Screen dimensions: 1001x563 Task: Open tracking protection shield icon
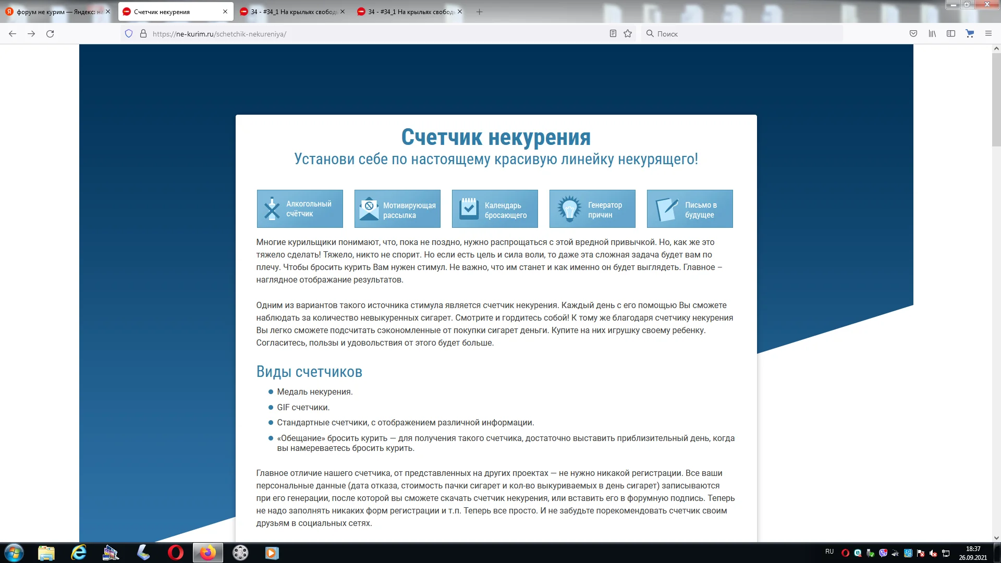tap(129, 34)
